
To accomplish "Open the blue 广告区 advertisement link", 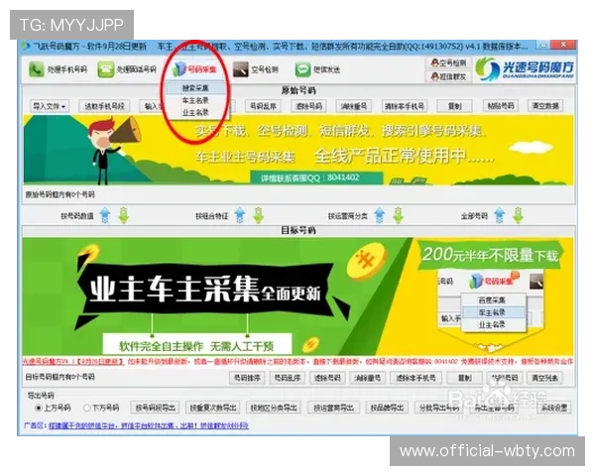I will [x=149, y=425].
